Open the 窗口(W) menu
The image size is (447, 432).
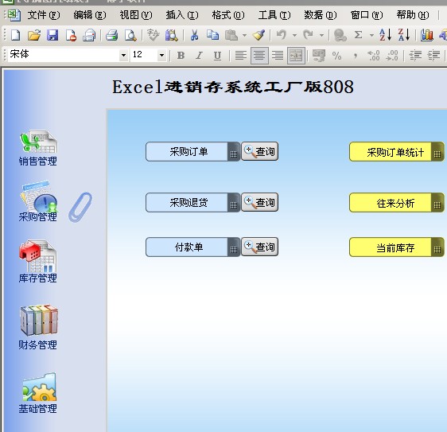coord(367,15)
